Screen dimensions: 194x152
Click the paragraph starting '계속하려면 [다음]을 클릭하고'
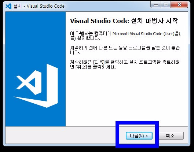tap(125, 64)
